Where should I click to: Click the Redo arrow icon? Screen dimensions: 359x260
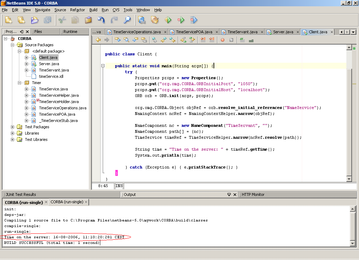point(114,20)
